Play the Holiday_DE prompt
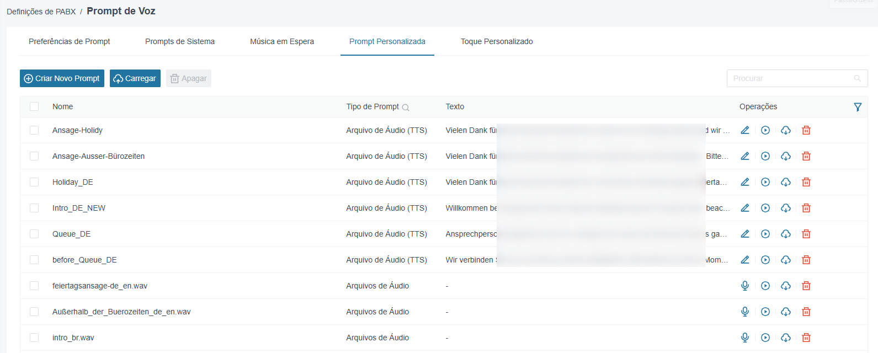Image resolution: width=878 pixels, height=353 pixels. point(765,182)
